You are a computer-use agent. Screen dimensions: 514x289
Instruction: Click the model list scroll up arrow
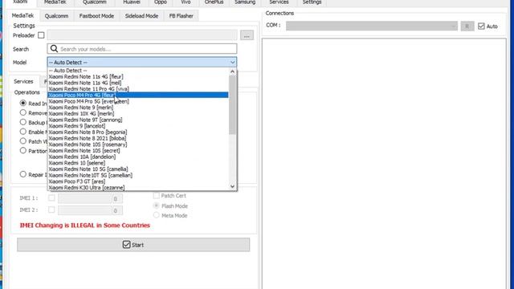232,71
